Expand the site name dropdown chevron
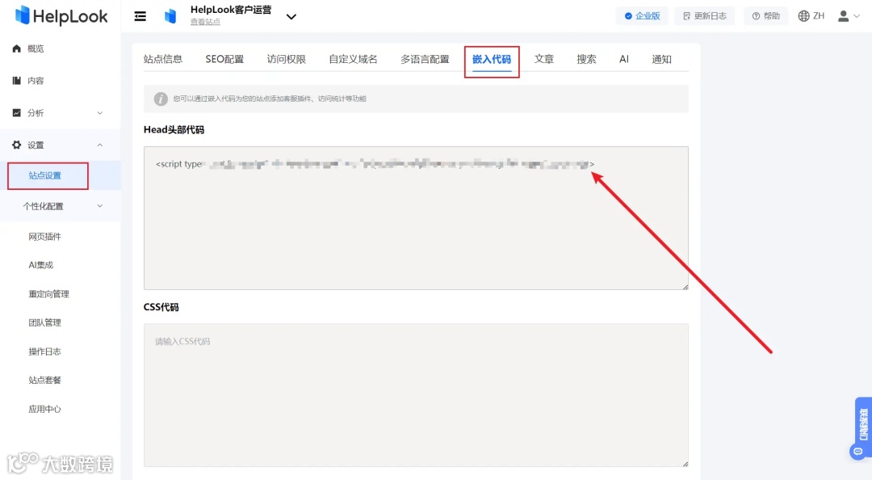872x480 pixels. (x=291, y=16)
